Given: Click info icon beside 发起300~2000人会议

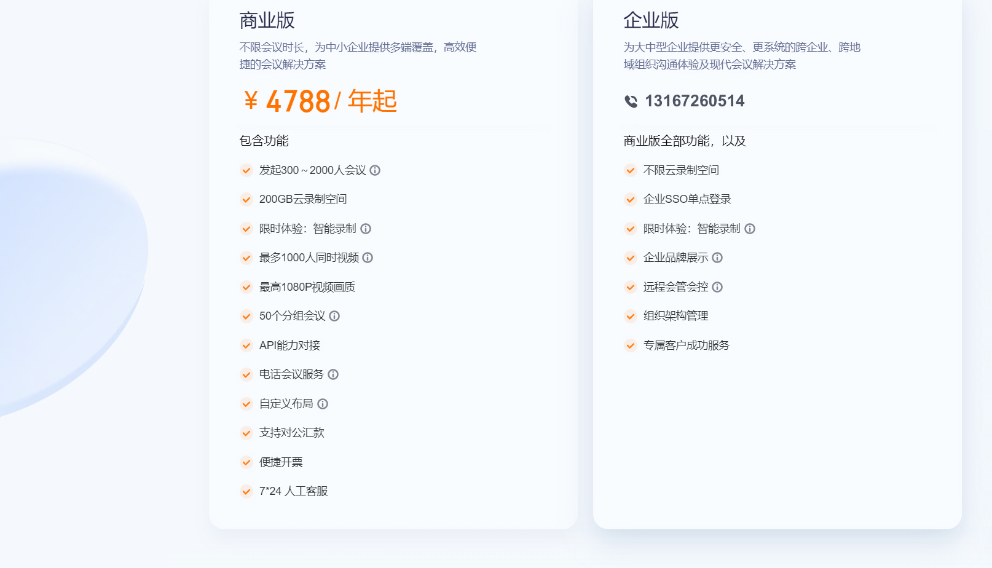Looking at the screenshot, I should pyautogui.click(x=375, y=170).
